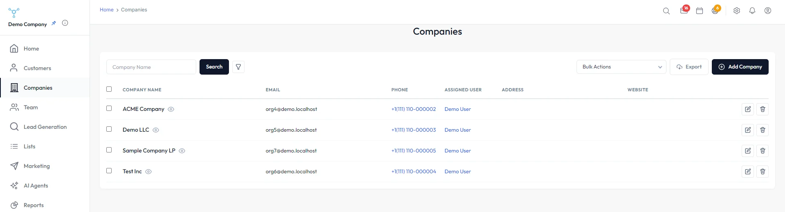Click email org4@demo.localhost
Screen dimensions: 785x212
[291, 109]
